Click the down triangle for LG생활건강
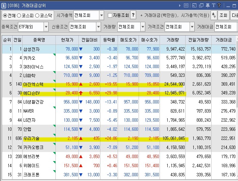The height and width of the screenshot is (181, 238). 81,102
